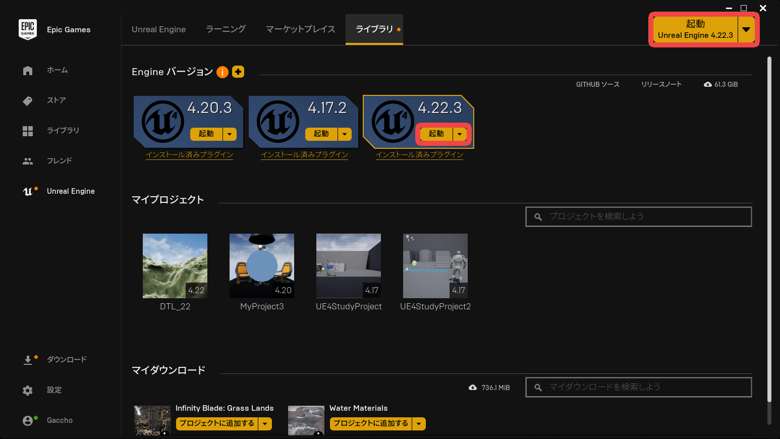Switch to the マーケットプレイス tab
This screenshot has height=439, width=780.
point(300,29)
